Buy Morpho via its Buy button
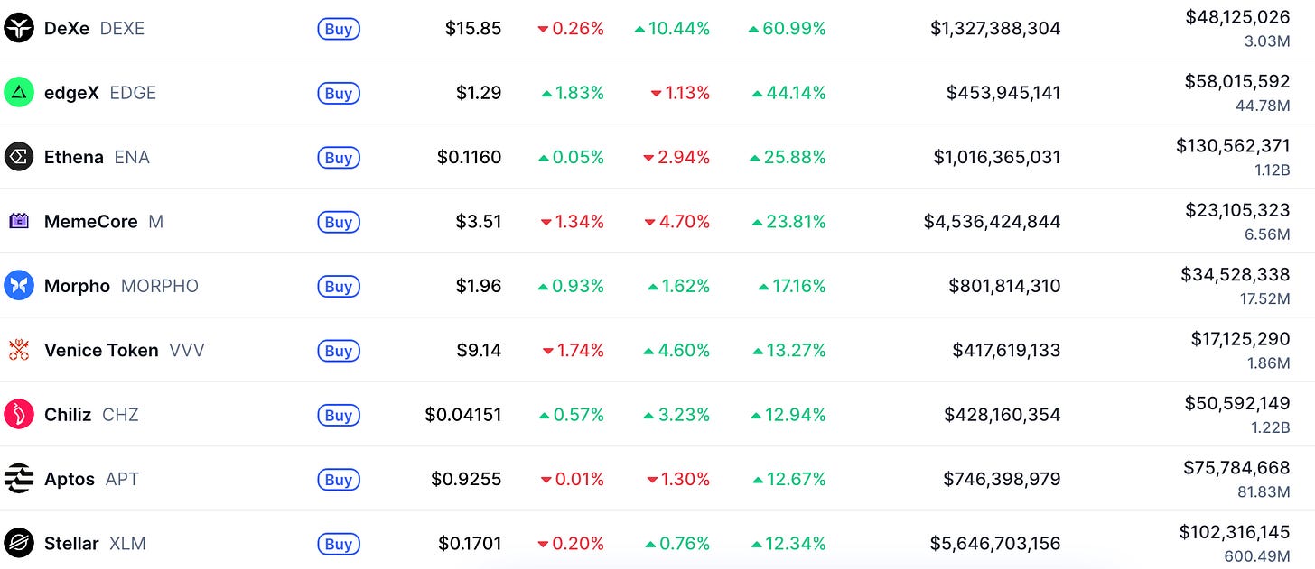 (339, 287)
